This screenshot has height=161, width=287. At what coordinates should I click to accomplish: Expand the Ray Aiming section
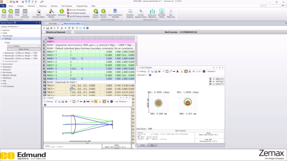[x=1, y=72]
